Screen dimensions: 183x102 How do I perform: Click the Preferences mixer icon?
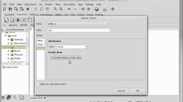click(x=105, y=9)
